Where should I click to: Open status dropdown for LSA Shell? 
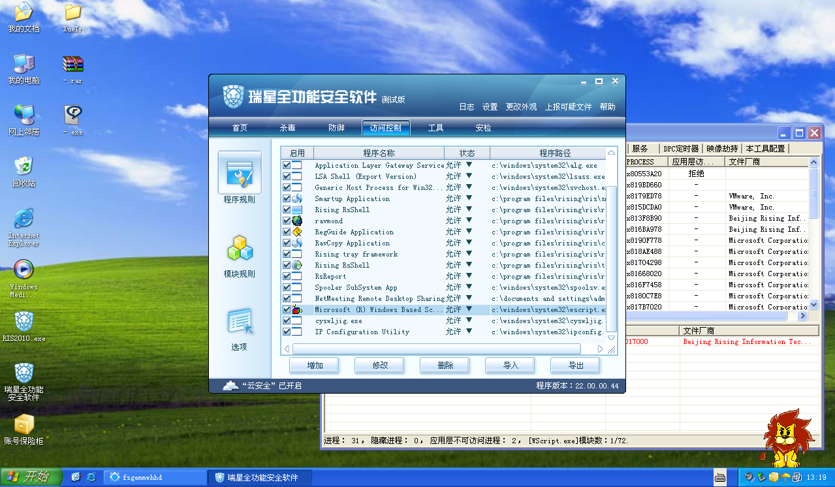point(469,176)
